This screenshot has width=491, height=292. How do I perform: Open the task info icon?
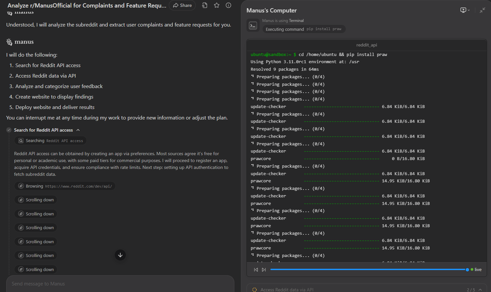(x=228, y=5)
